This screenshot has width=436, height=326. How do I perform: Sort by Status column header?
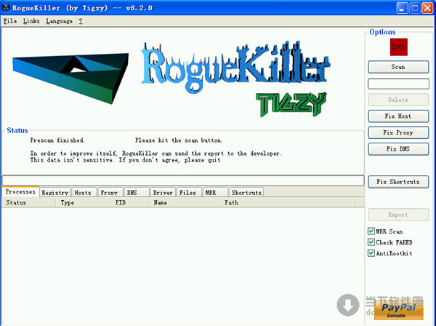click(28, 202)
